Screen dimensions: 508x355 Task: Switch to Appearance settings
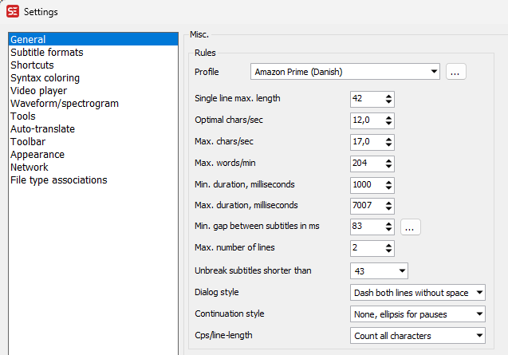pyautogui.click(x=37, y=155)
